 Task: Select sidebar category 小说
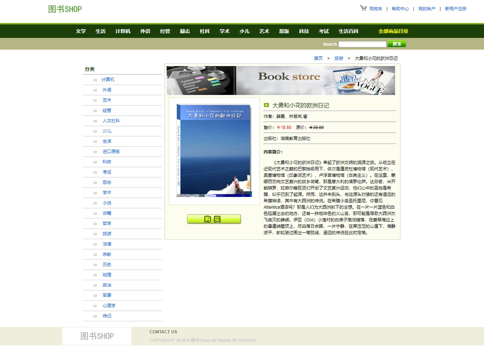(107, 203)
